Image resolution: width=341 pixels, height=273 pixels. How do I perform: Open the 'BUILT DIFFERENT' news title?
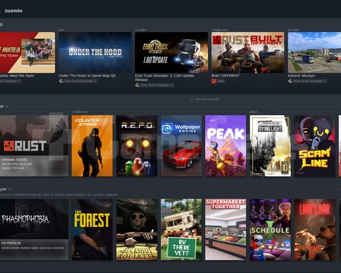pos(225,75)
